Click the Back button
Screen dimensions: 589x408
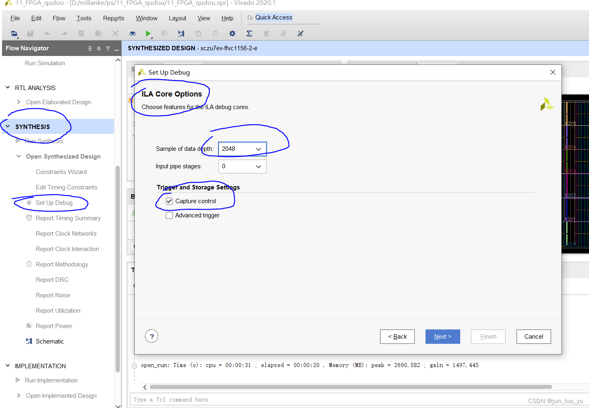point(397,337)
